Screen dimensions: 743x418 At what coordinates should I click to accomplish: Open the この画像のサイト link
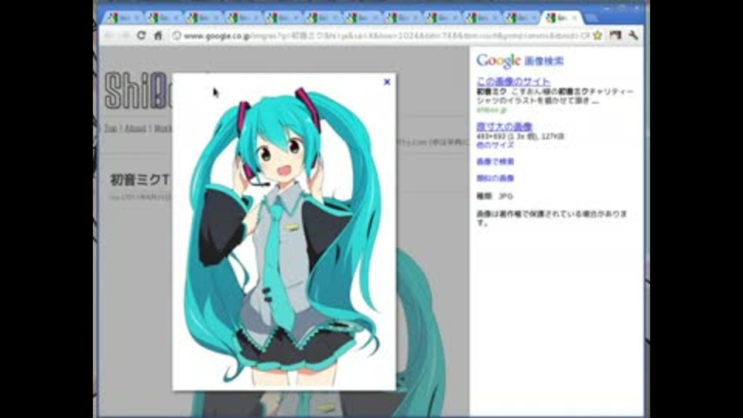coord(513,81)
